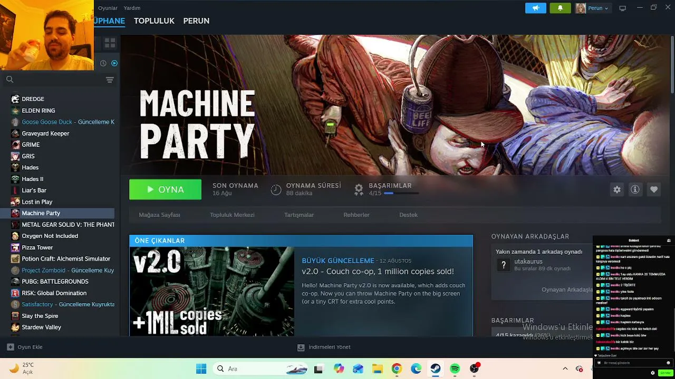The image size is (675, 379).
Task: Open the green notifications bell
Action: click(x=560, y=8)
